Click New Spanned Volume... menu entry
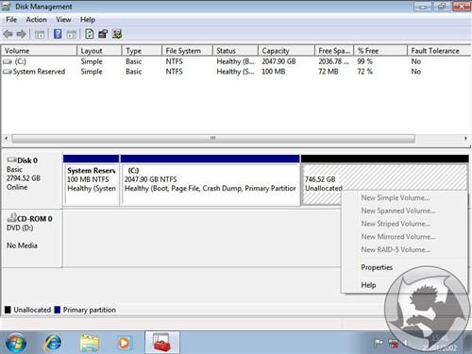The image size is (472, 354). 398,211
